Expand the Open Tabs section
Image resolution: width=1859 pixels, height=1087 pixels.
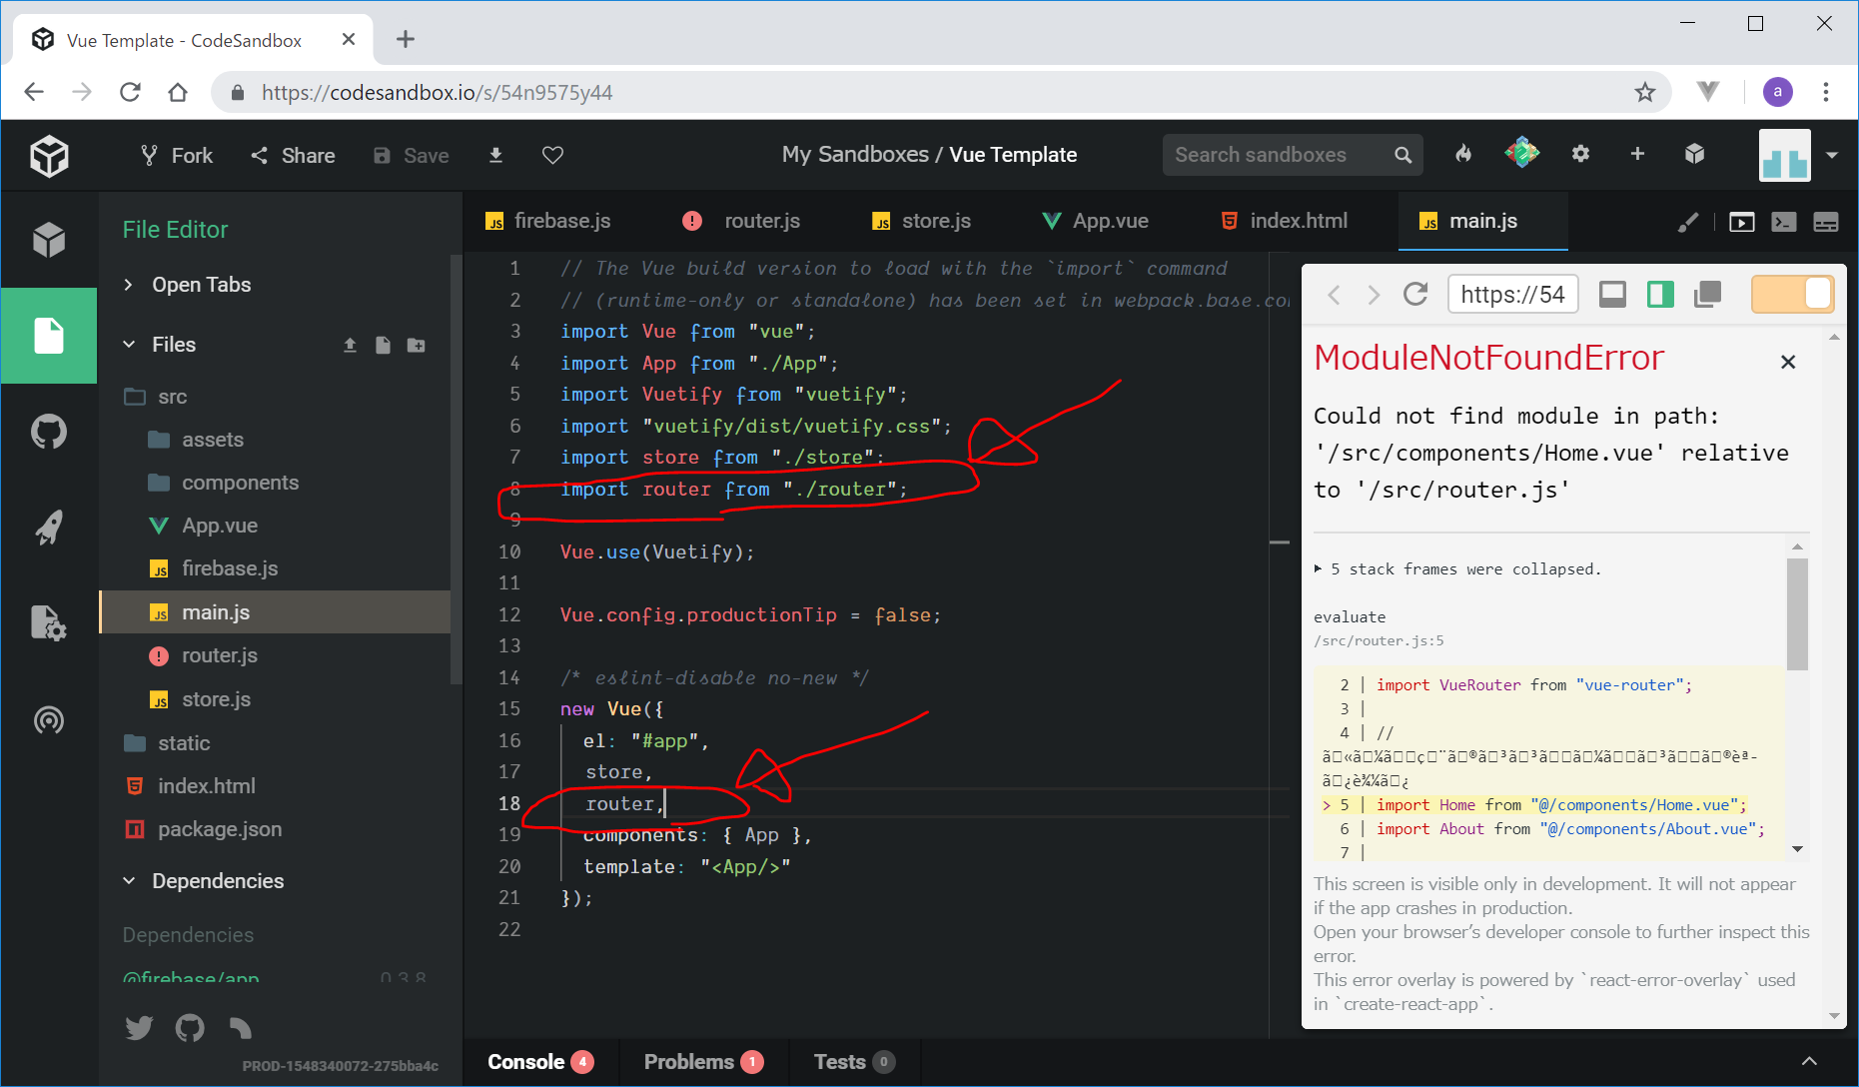pos(200,285)
